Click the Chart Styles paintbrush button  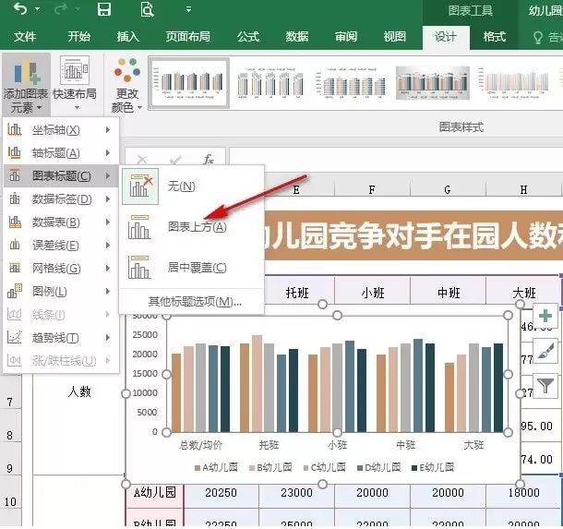click(545, 351)
